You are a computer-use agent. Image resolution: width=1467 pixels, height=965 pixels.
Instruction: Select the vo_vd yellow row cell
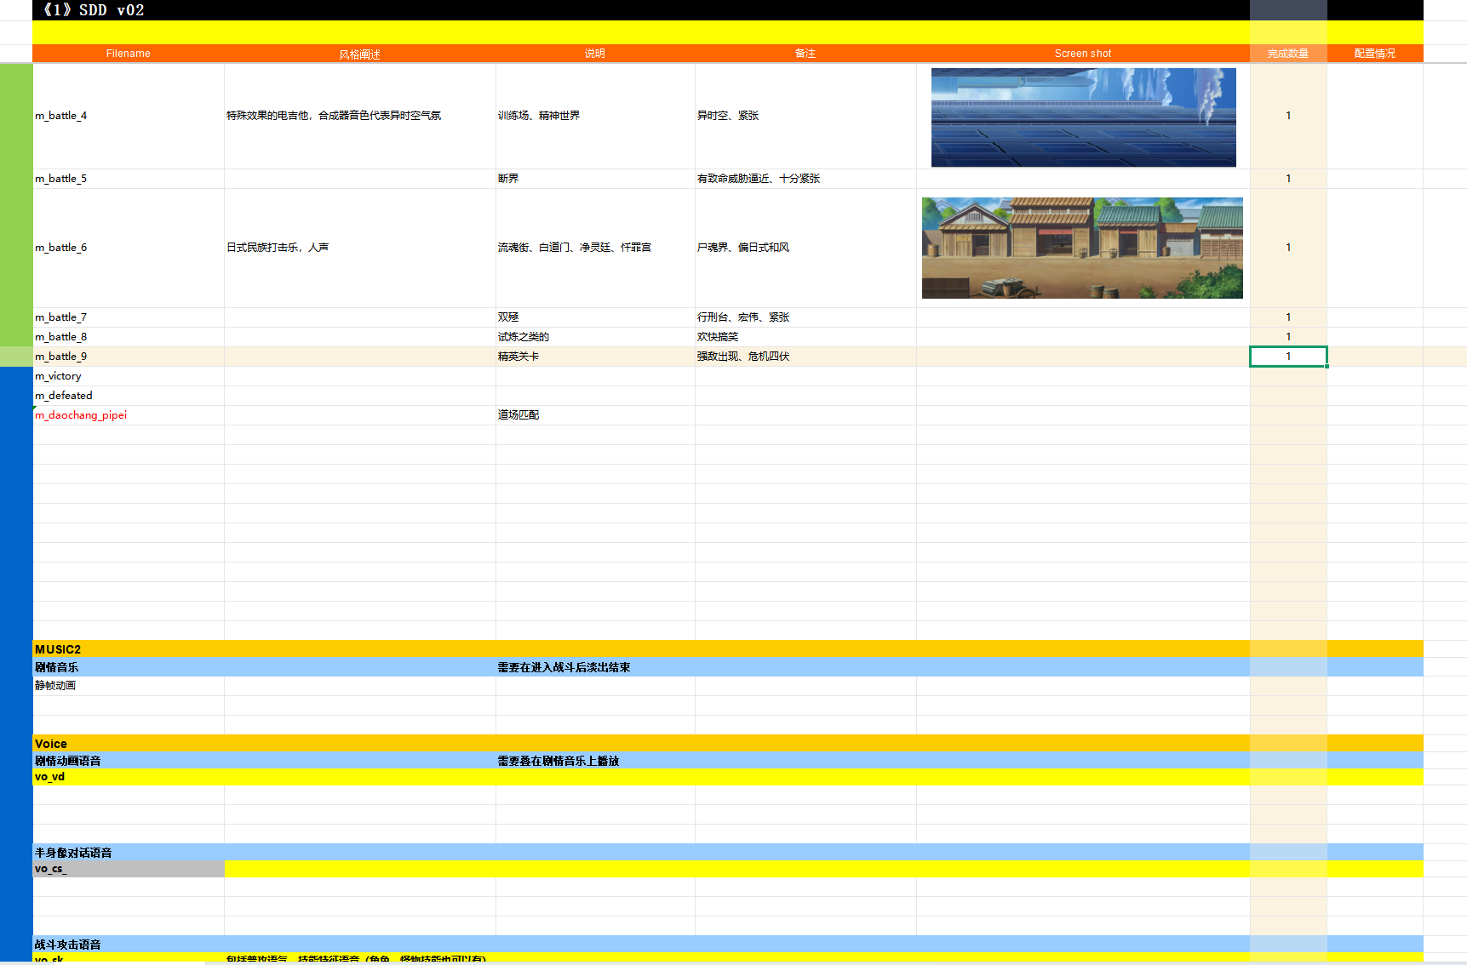point(50,777)
